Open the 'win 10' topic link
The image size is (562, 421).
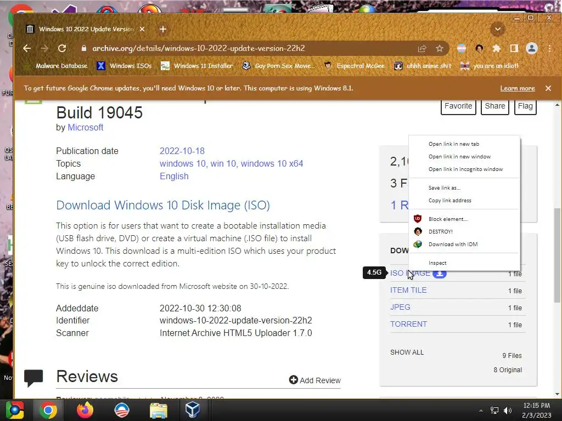(x=223, y=163)
